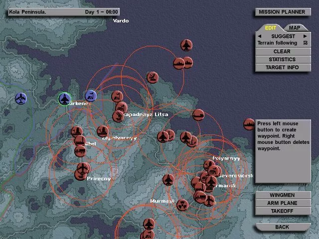
Task: Click the CLEAR button
Action: point(283,51)
